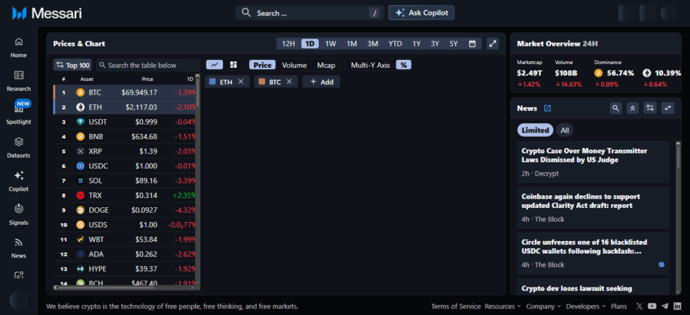Focus the Search the table below field
This screenshot has width=690, height=315.
tap(148, 65)
